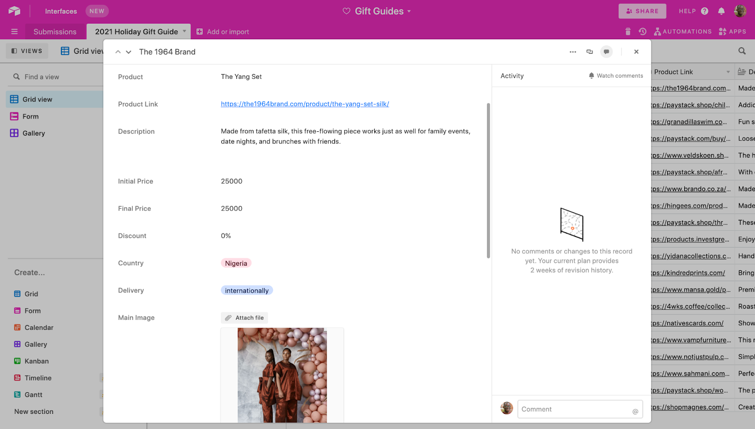Click the record detail vertical scrollbar
Image resolution: width=755 pixels, height=429 pixels.
[x=488, y=180]
